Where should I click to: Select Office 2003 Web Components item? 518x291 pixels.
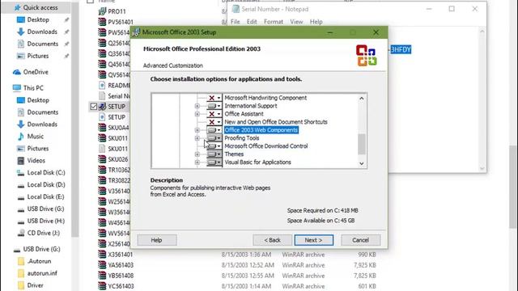click(261, 130)
